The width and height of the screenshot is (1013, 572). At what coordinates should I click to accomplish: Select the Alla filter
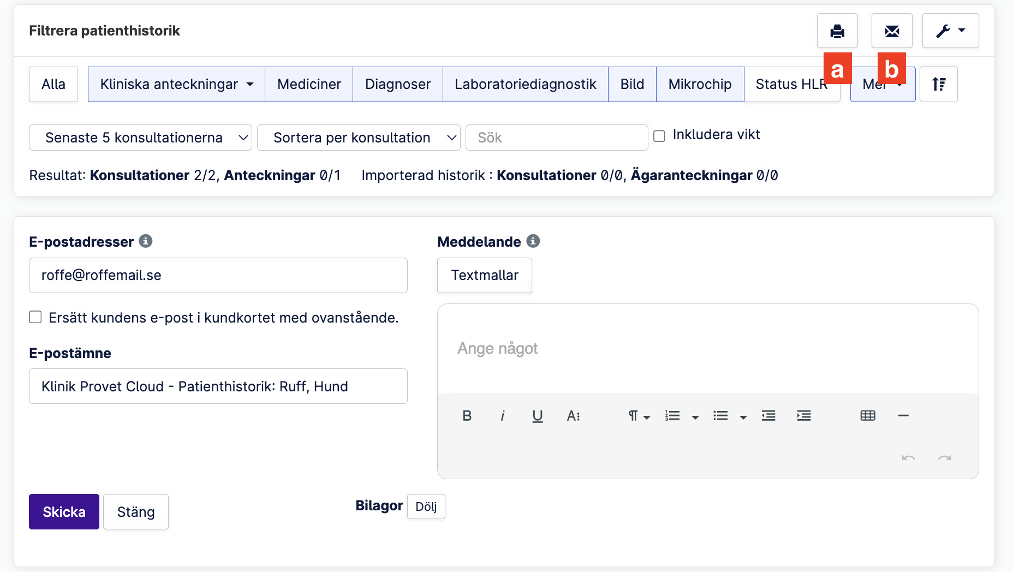pos(53,84)
